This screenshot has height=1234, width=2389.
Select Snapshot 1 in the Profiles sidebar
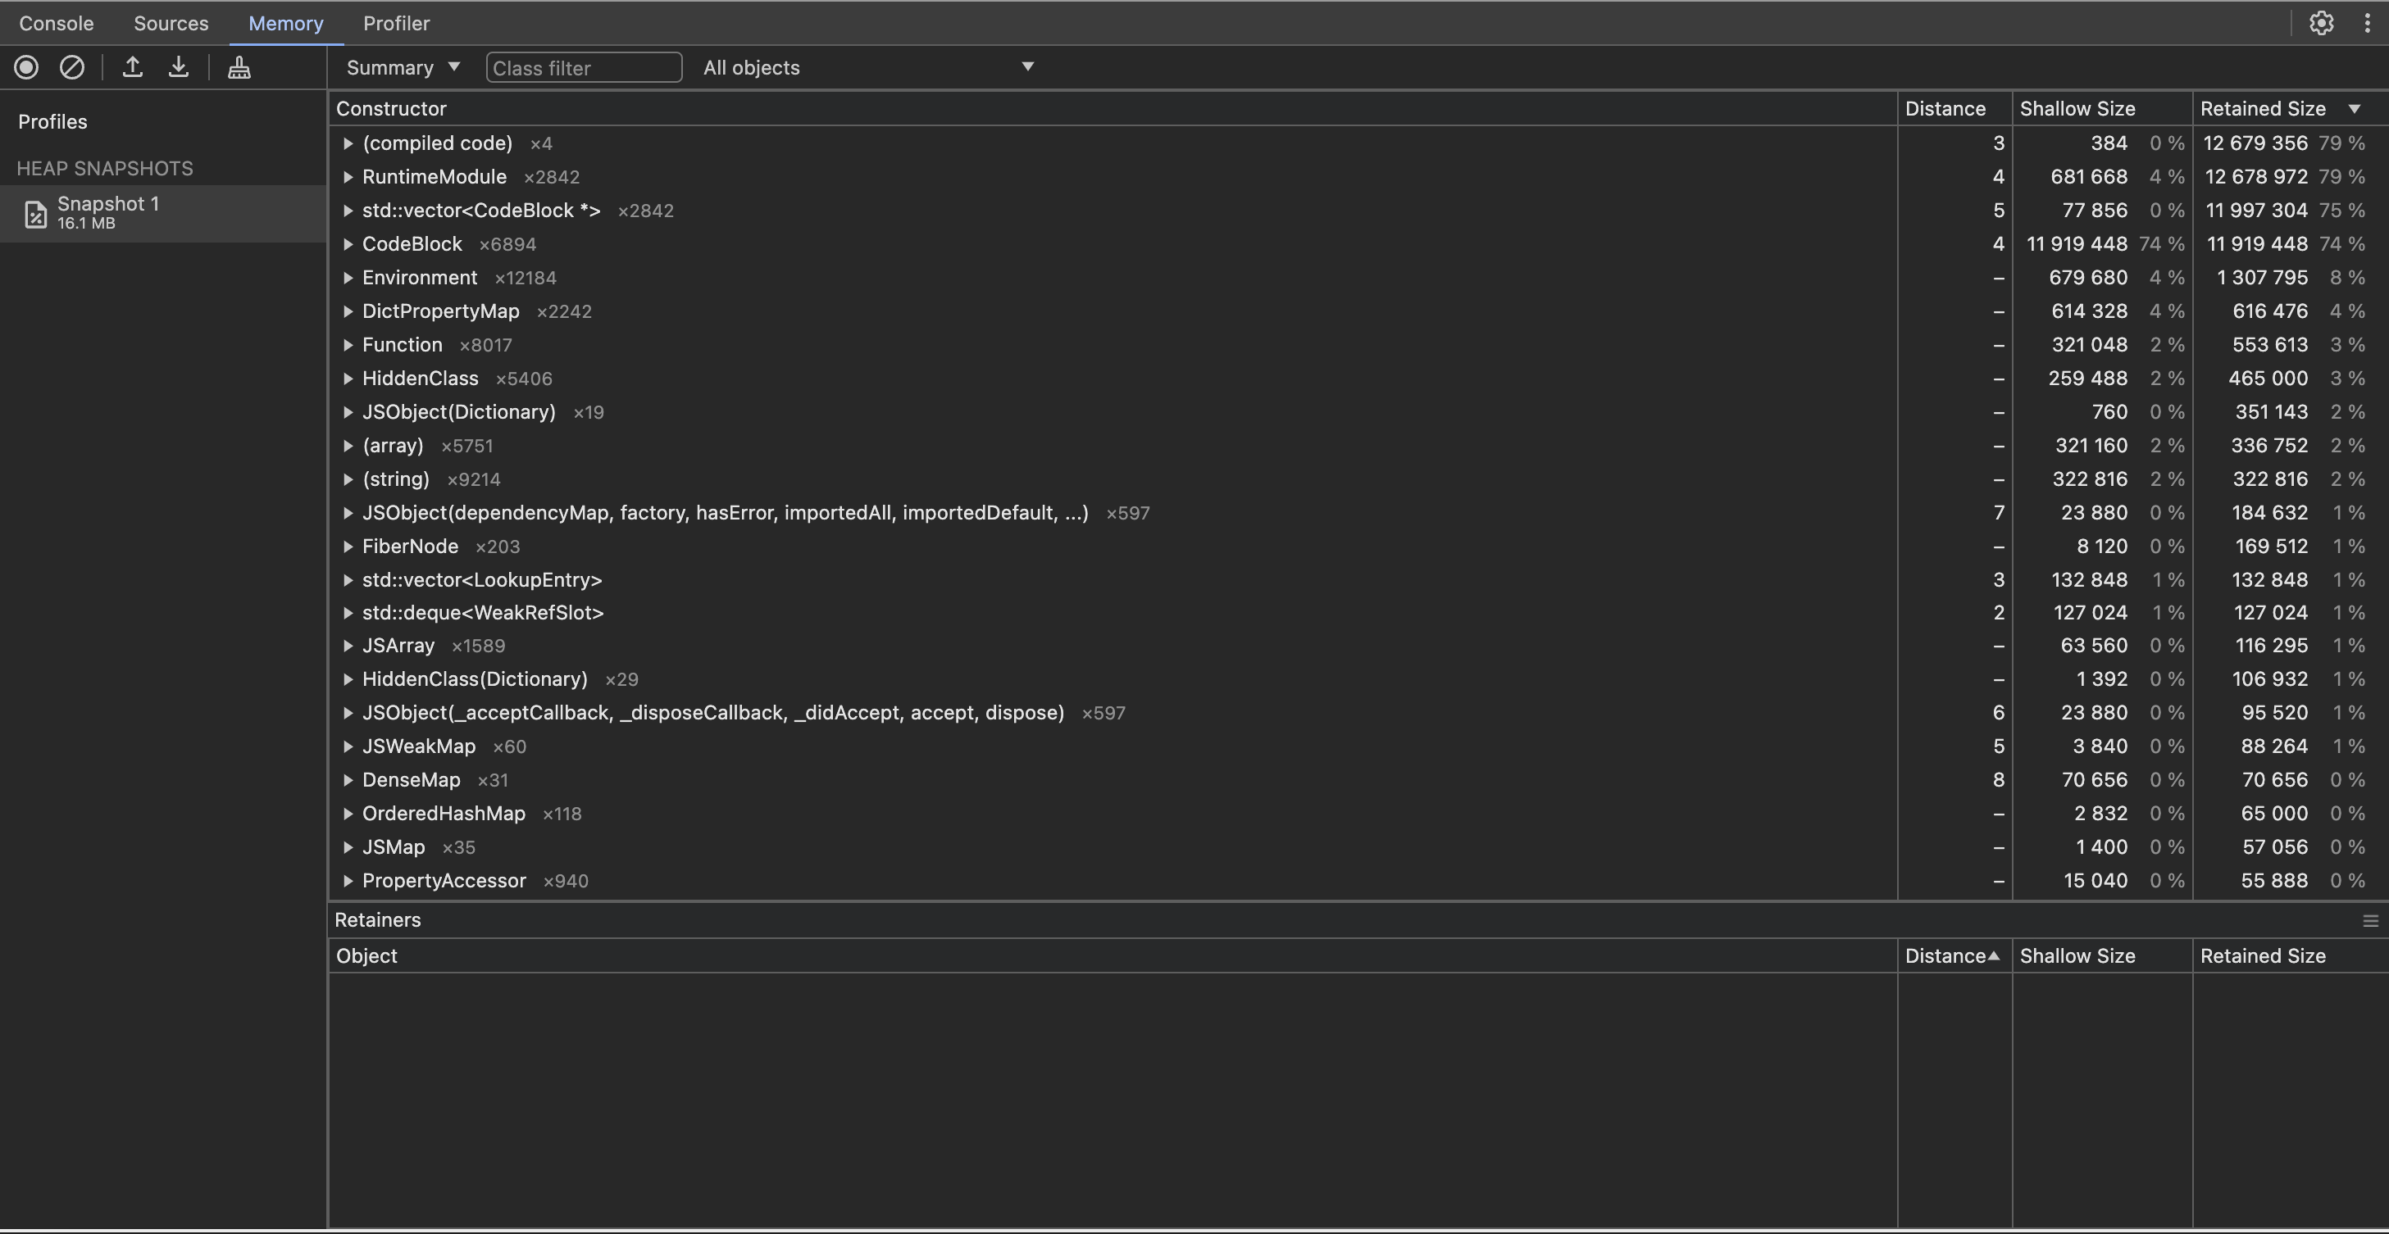(x=107, y=211)
